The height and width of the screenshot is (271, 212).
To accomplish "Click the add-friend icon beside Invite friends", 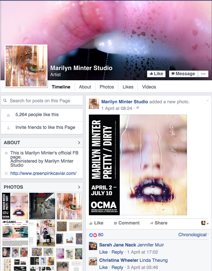I will pyautogui.click(x=8, y=128).
